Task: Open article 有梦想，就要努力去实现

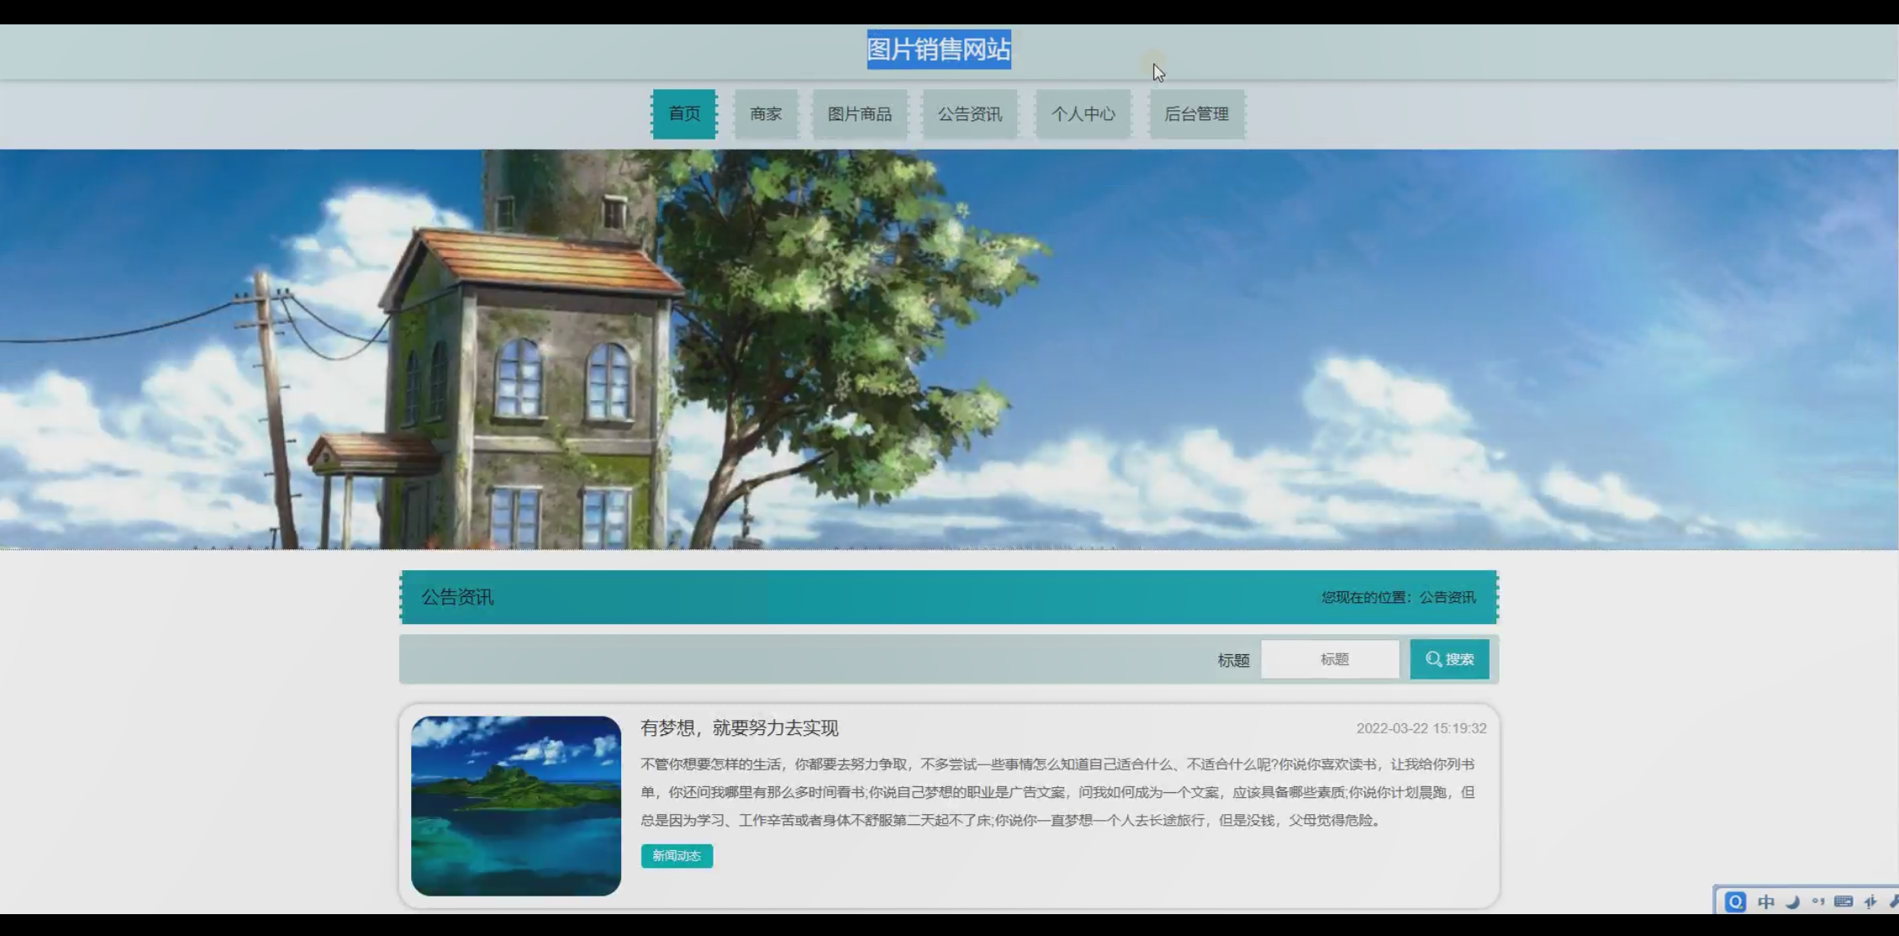Action: (740, 728)
